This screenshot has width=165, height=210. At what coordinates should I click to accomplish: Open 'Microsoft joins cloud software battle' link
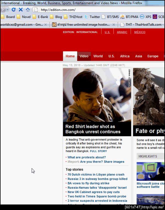pos(150,185)
